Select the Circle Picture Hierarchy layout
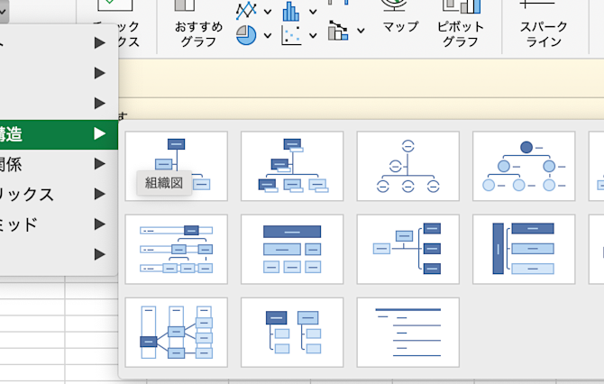Viewport: 604px width, 384px height. pyautogui.click(x=524, y=166)
